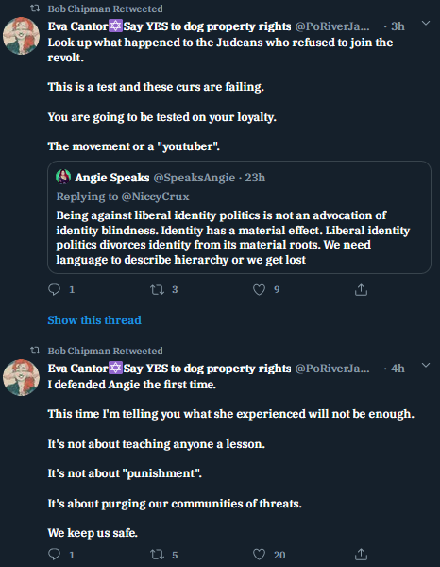Open Angie Speaks profile picture in quoted tweet
The height and width of the screenshot is (567, 440).
coord(63,177)
